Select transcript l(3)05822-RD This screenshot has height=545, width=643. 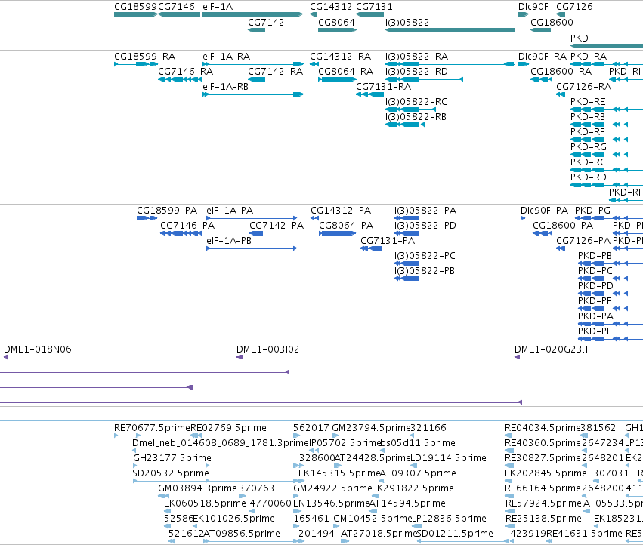[416, 72]
